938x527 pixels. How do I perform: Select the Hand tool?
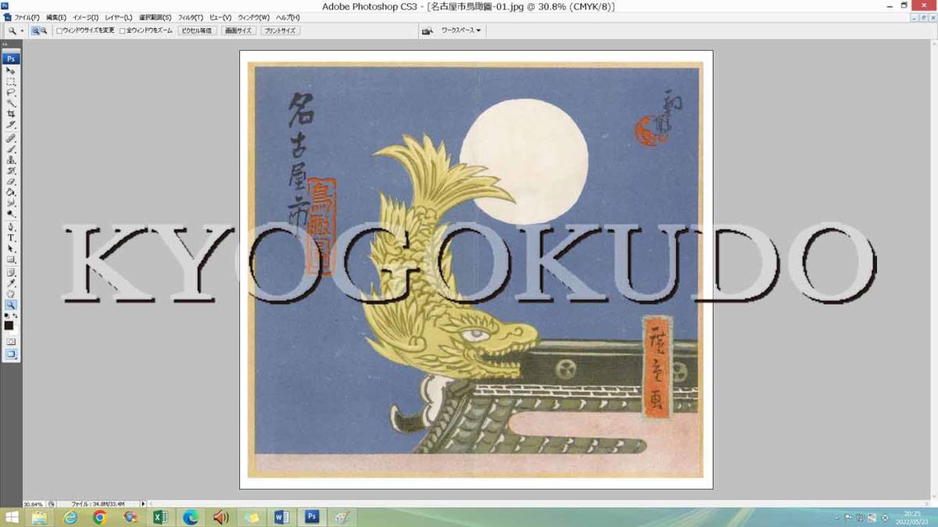pos(11,294)
